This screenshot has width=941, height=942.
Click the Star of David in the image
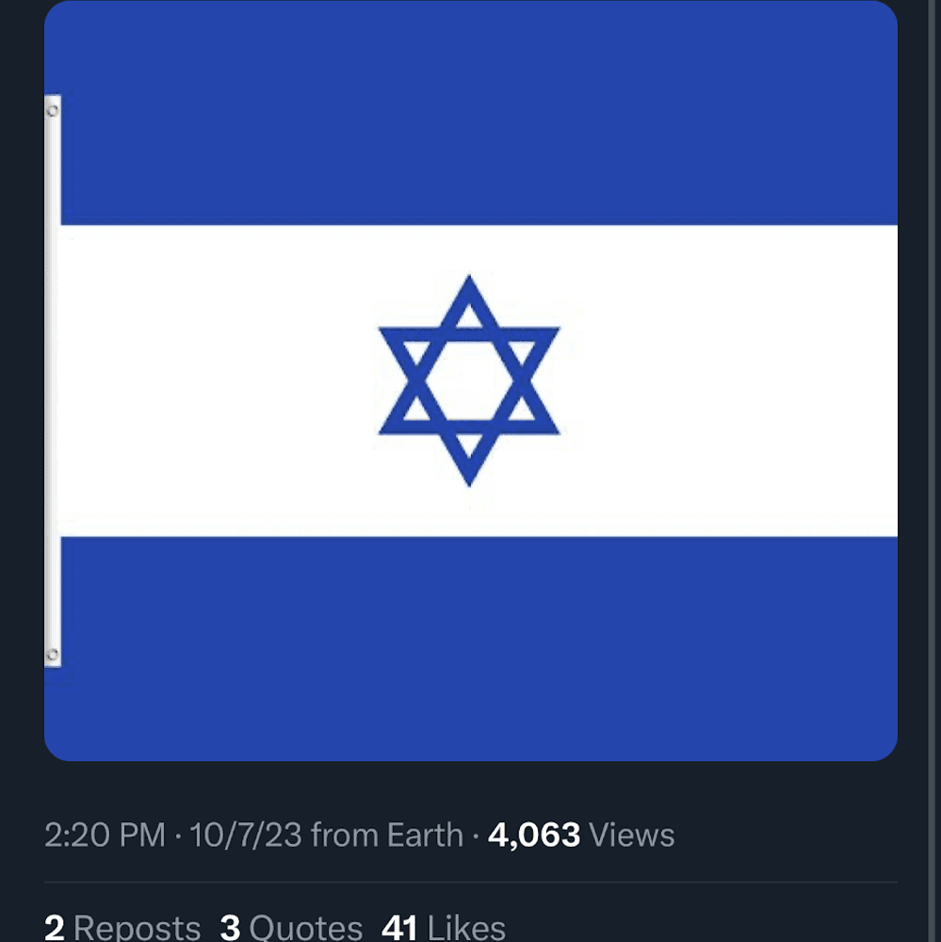click(x=469, y=381)
